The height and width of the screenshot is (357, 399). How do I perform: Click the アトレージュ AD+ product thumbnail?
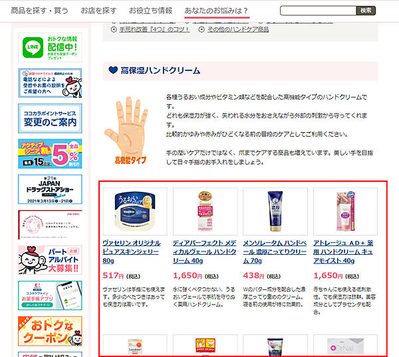pyautogui.click(x=346, y=212)
